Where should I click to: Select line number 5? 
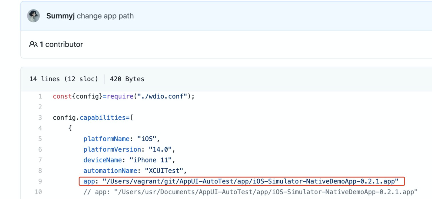point(40,139)
